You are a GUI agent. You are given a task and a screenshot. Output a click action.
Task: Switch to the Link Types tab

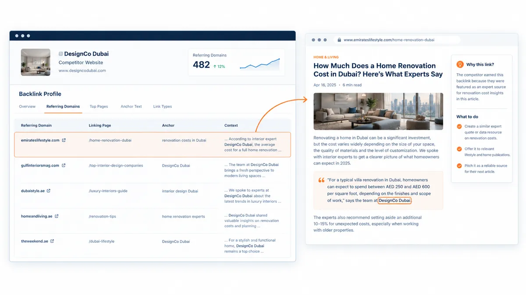point(163,107)
